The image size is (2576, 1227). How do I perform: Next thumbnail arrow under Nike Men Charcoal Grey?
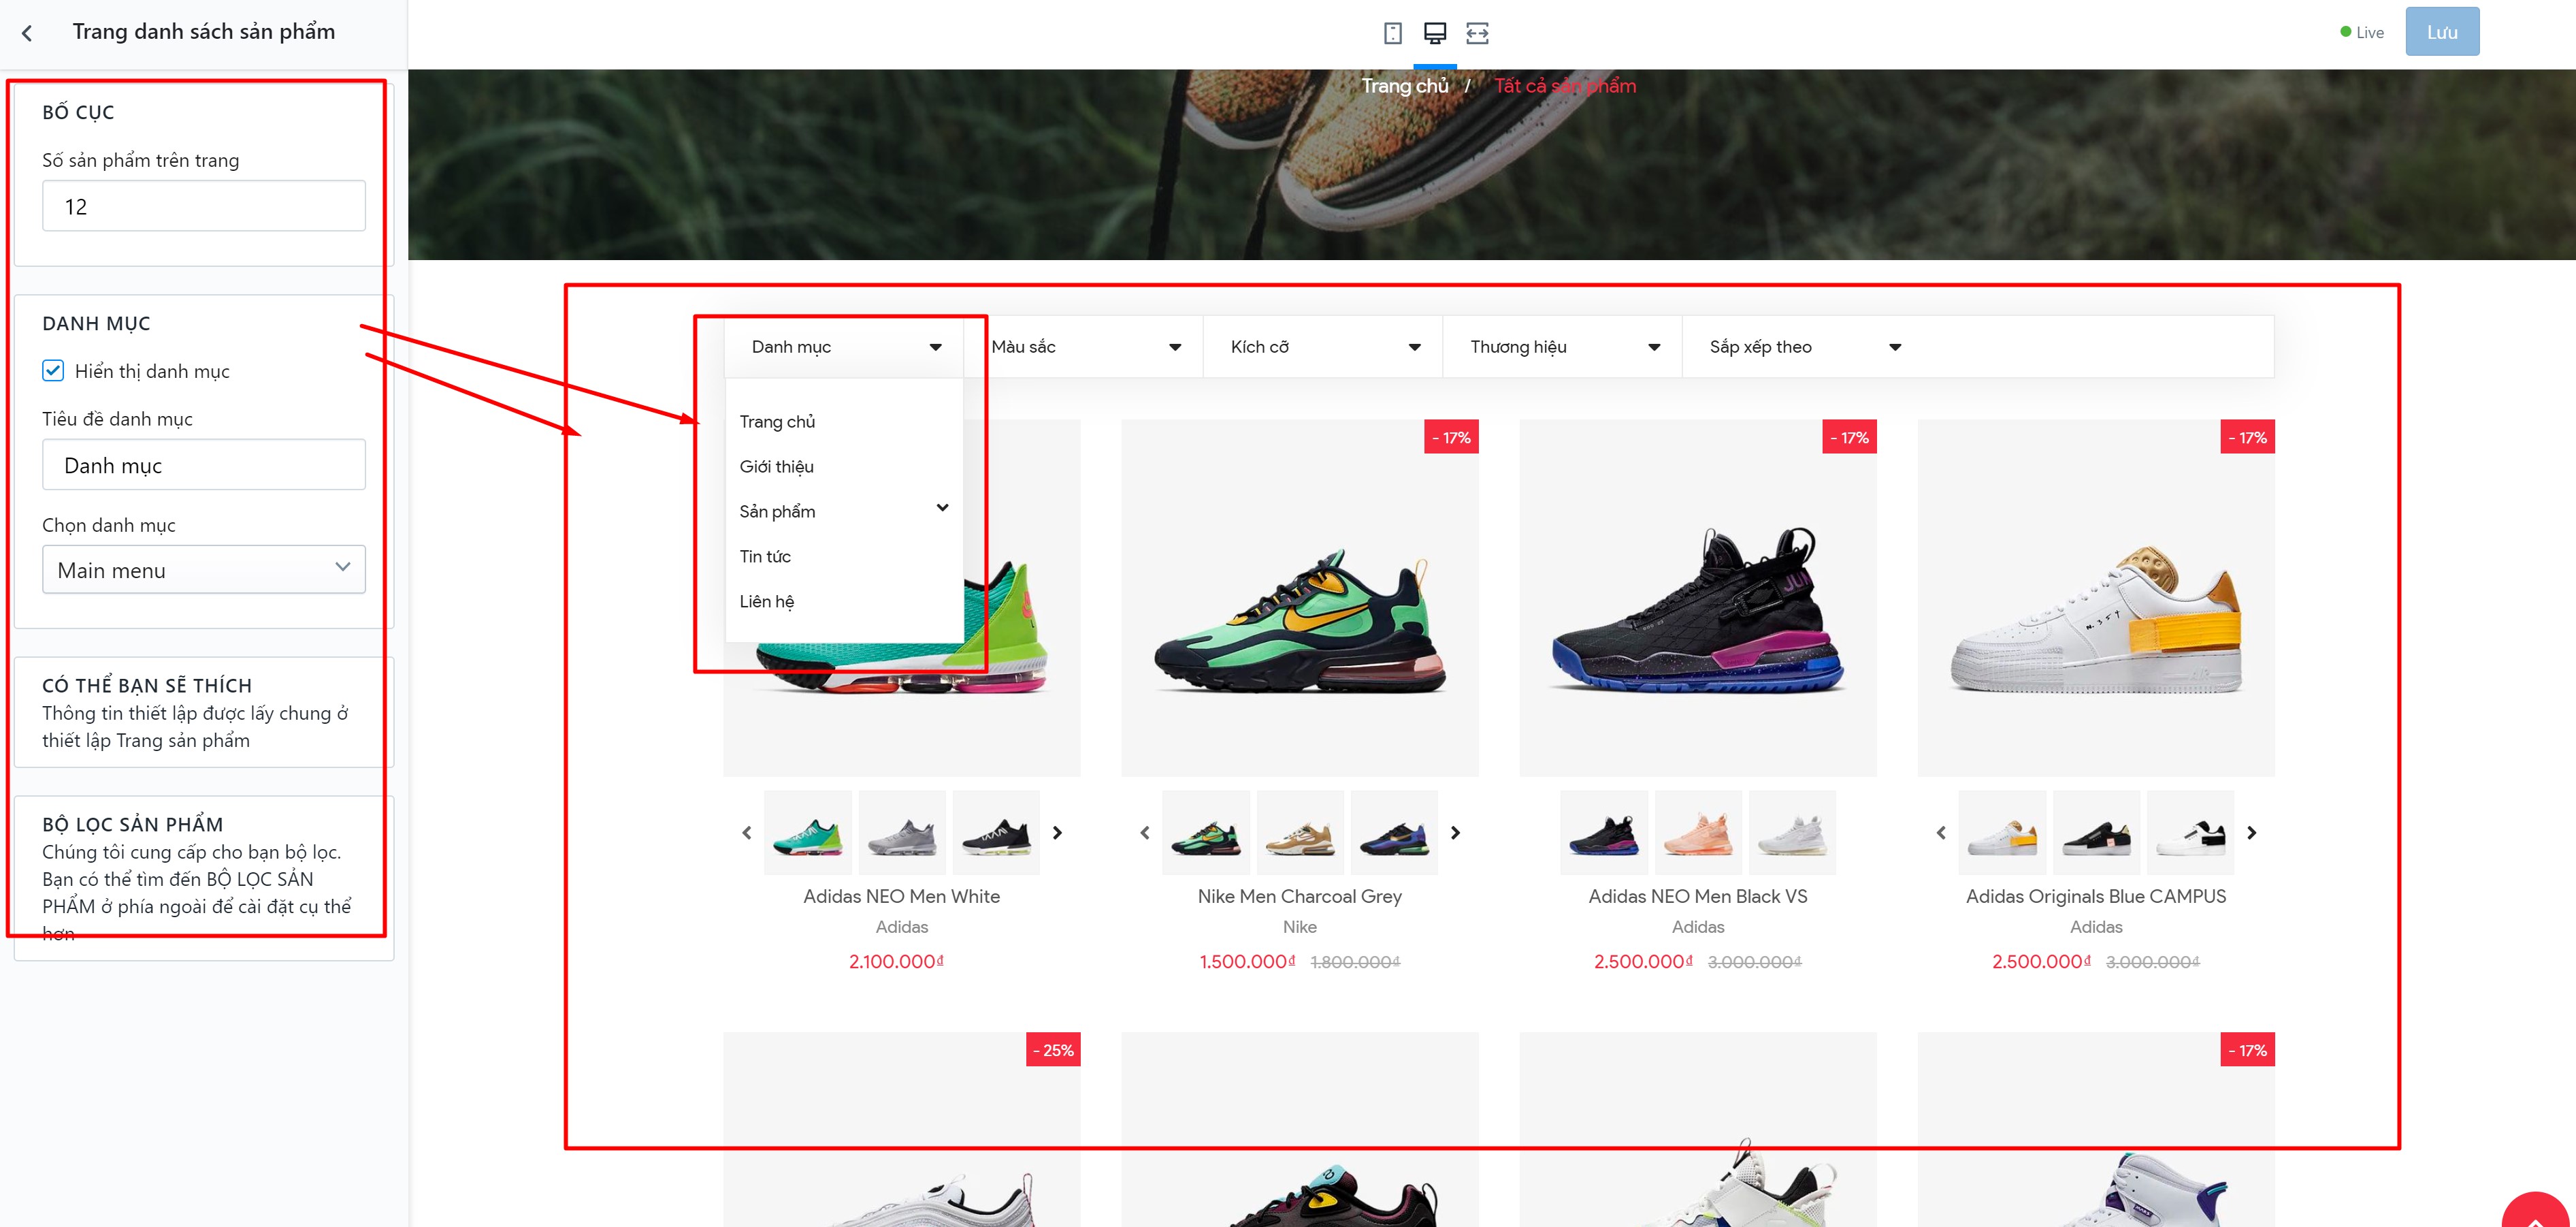(x=1455, y=833)
